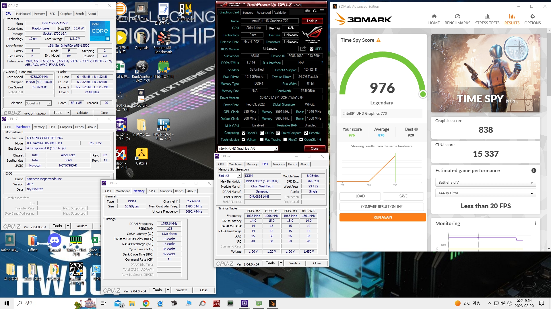Toggle the UEFI checkbox in GPU-Z
The width and height of the screenshot is (551, 309).
click(x=311, y=49)
